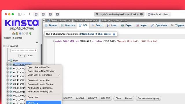
Task: Switch to the Insert tab
Action: click(112, 25)
